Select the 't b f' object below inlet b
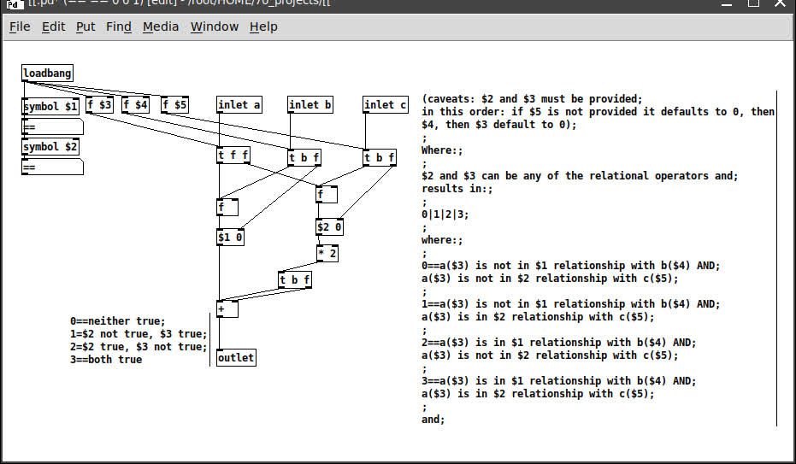This screenshot has height=464, width=796. [304, 158]
